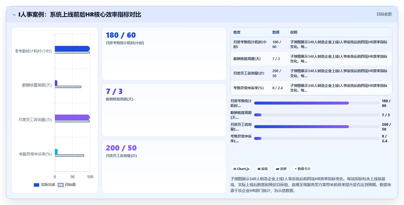The width and height of the screenshot is (404, 205).
Task: Click the title I人事案例：系统上线前后HR核心效率指标对比
Action: click(x=80, y=14)
